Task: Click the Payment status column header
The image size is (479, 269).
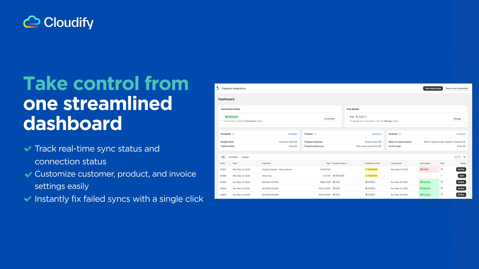Action: click(339, 163)
